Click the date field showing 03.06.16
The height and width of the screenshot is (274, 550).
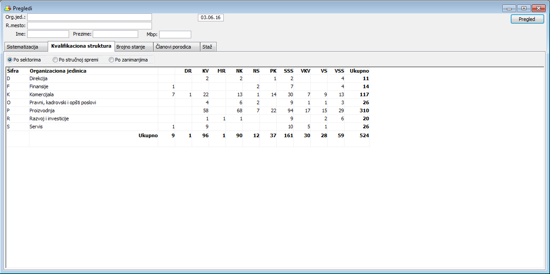point(210,17)
